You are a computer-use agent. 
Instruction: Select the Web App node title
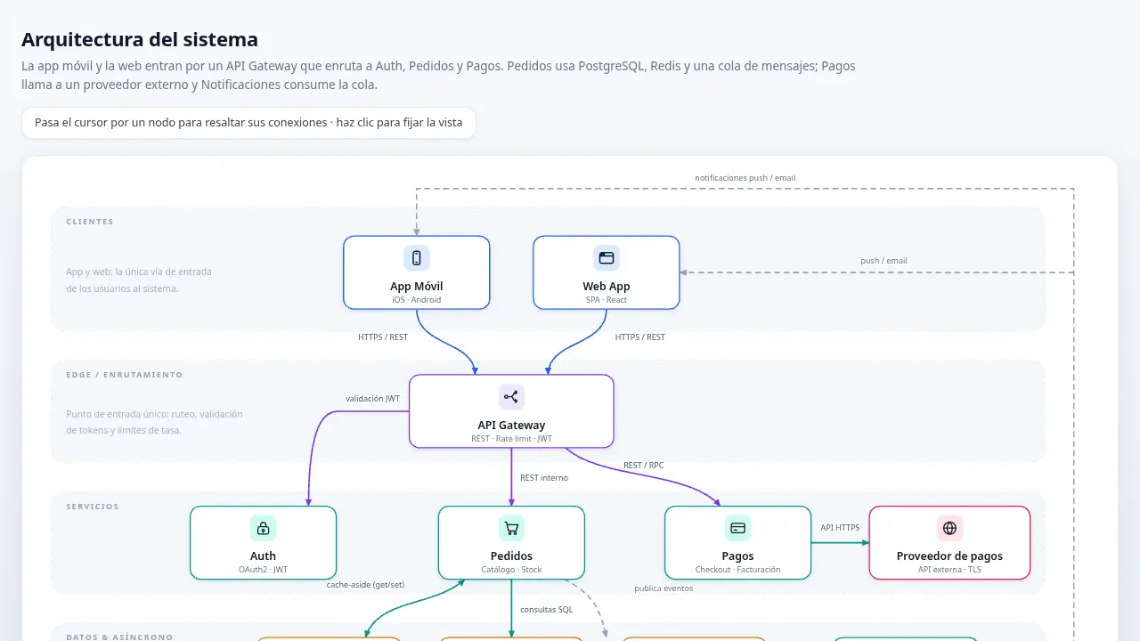tap(607, 287)
